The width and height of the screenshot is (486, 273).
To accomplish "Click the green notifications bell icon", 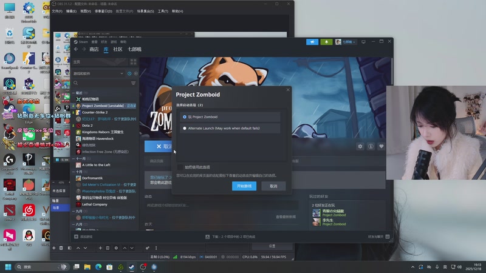I will [x=326, y=42].
